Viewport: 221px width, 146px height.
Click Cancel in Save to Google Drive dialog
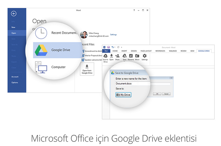pos(166,94)
